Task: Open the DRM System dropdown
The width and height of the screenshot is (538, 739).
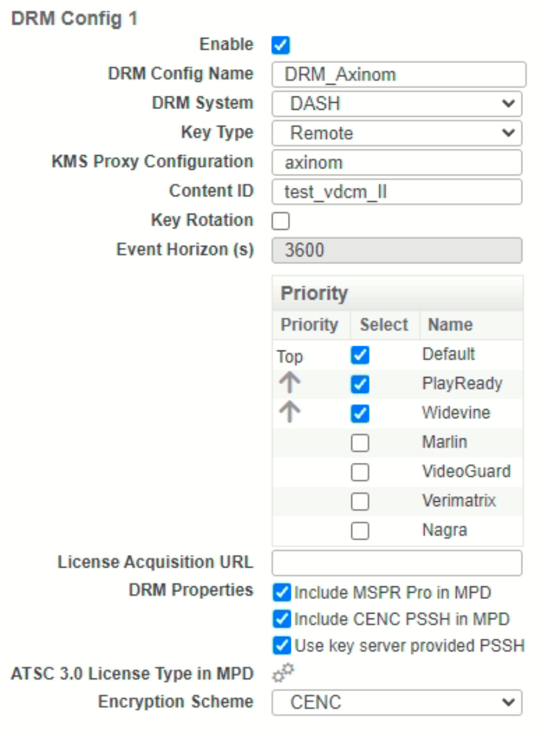Action: click(x=397, y=103)
